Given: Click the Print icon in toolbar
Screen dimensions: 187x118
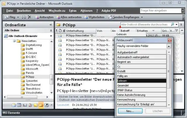Looking at the screenshot, I should pos(24,17).
